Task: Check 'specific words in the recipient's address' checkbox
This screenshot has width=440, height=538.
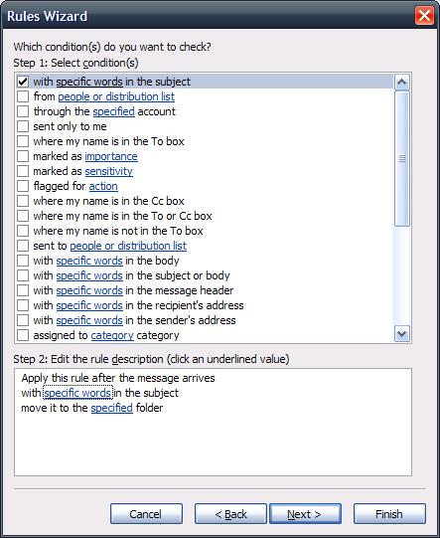Action: [x=23, y=305]
